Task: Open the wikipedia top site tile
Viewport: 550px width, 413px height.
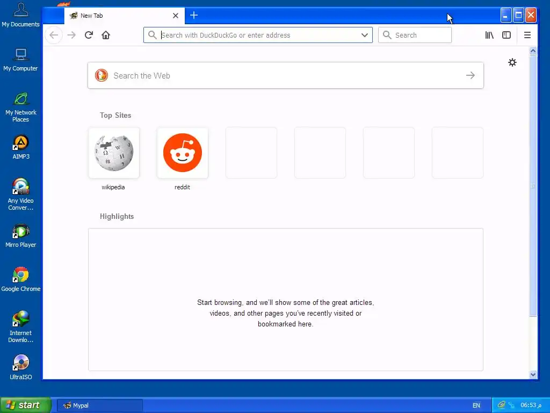Action: click(x=114, y=153)
